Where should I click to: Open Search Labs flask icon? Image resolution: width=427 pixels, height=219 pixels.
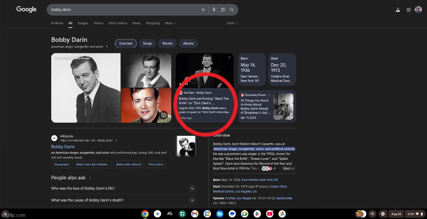coord(398,10)
